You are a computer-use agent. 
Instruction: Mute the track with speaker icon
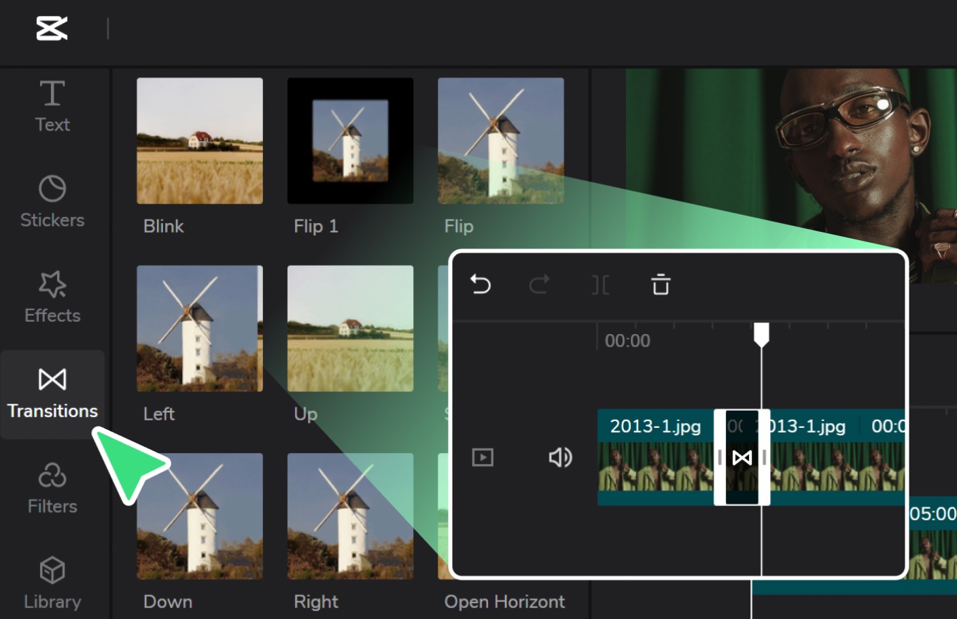point(560,457)
